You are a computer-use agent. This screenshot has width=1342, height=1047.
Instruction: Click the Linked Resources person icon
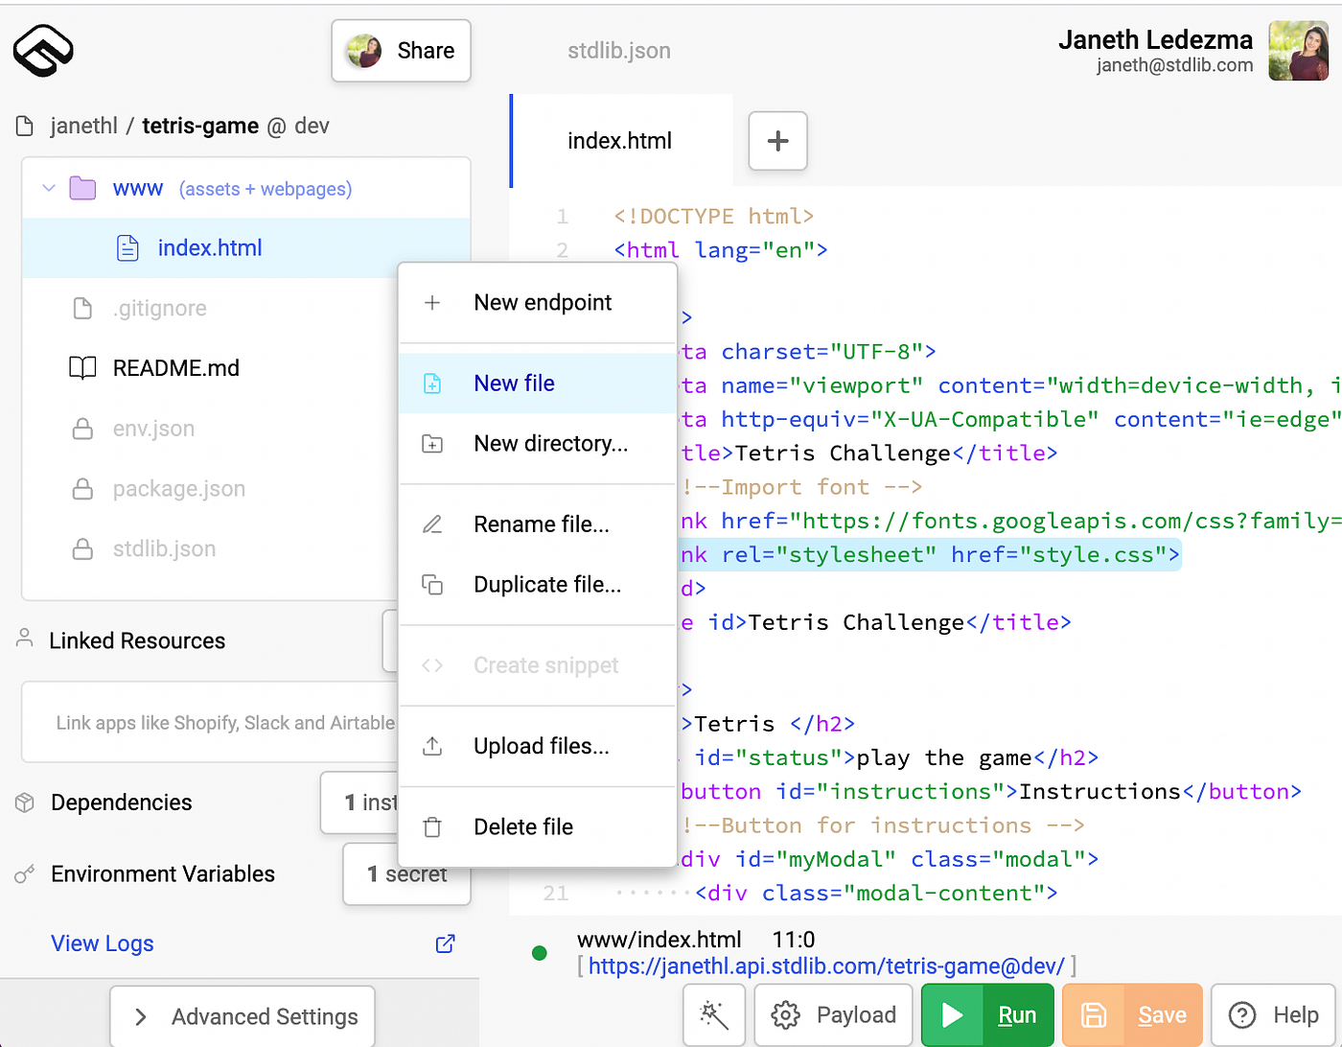pos(25,639)
